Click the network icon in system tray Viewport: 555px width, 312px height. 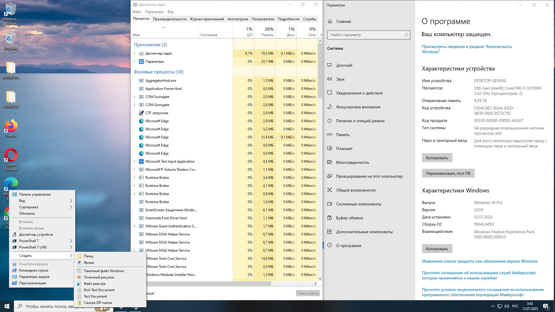(x=500, y=306)
